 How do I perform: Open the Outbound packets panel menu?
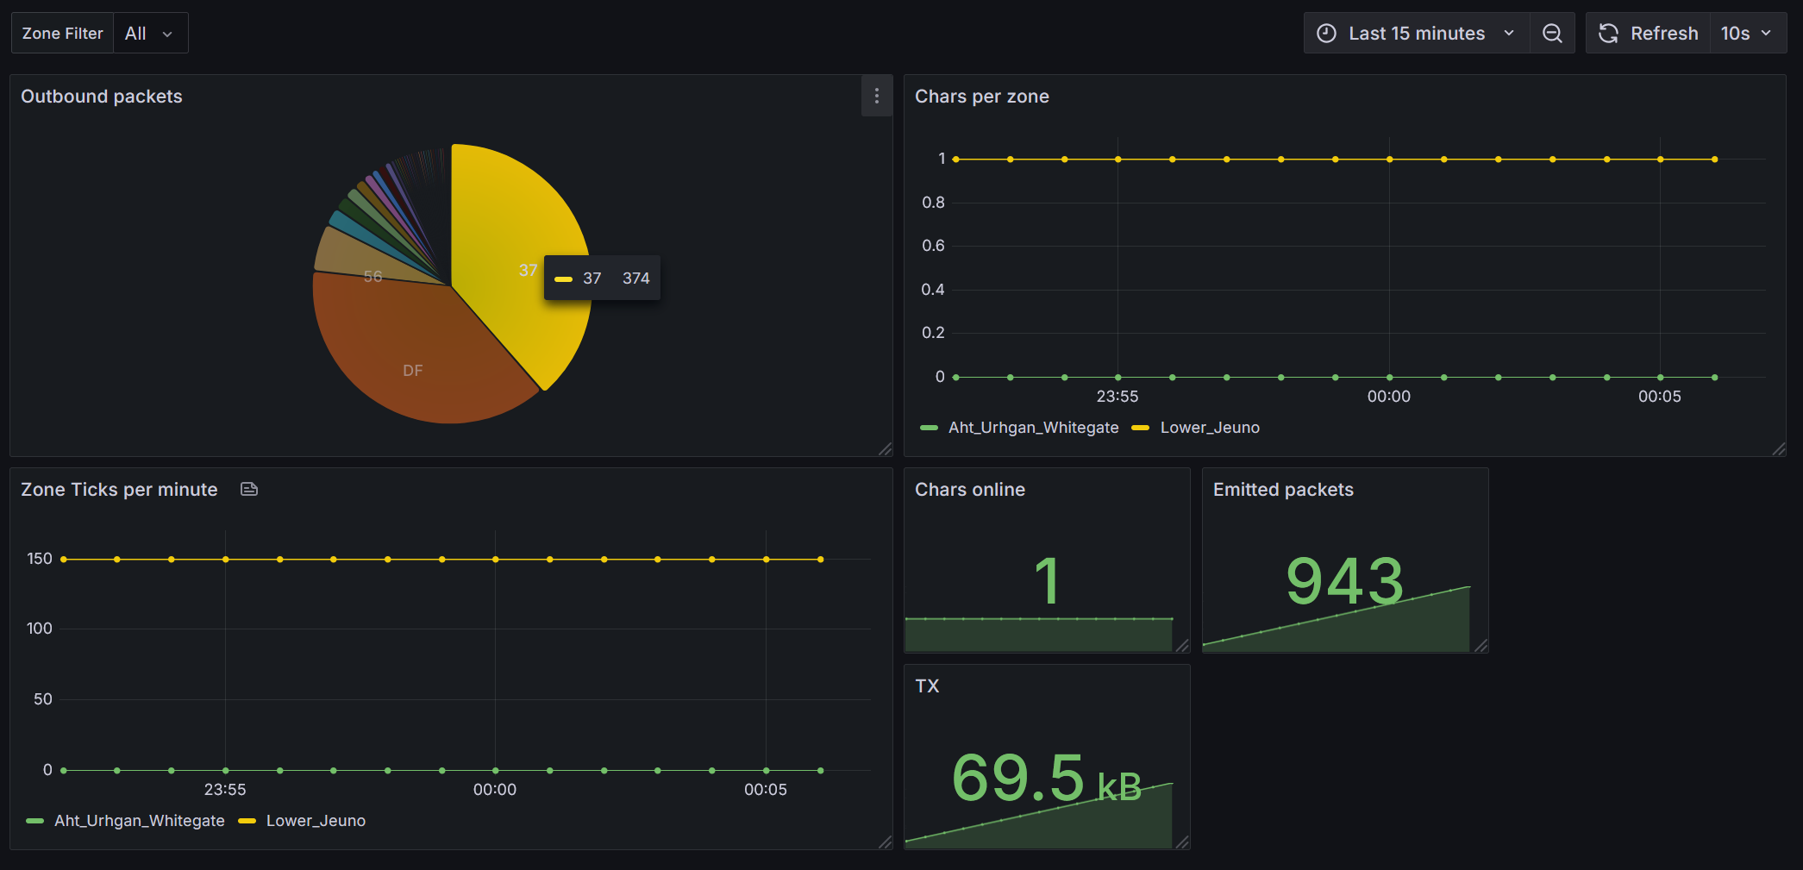877,96
